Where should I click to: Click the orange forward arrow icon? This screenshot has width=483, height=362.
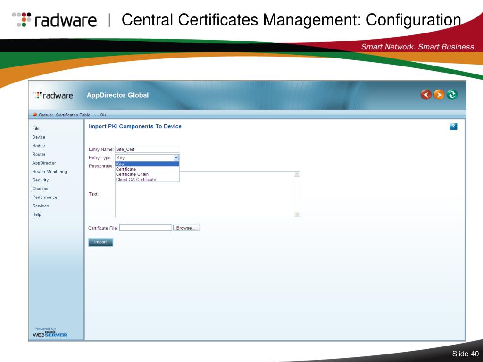439,94
